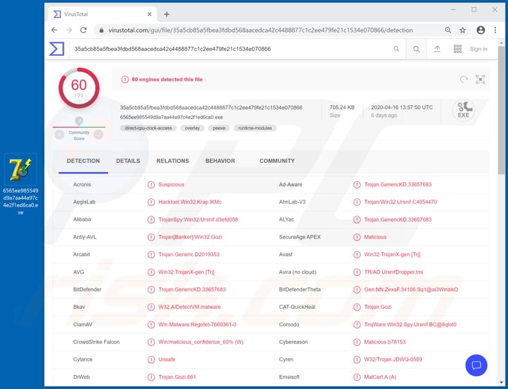508x389 pixels.
Task: Click the 60/71 detection score gauge
Action: pos(79,88)
